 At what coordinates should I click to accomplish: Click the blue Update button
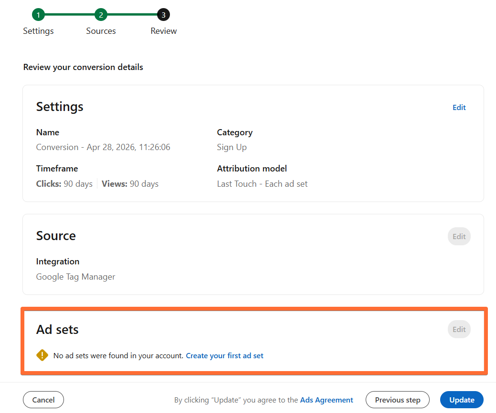pos(462,400)
